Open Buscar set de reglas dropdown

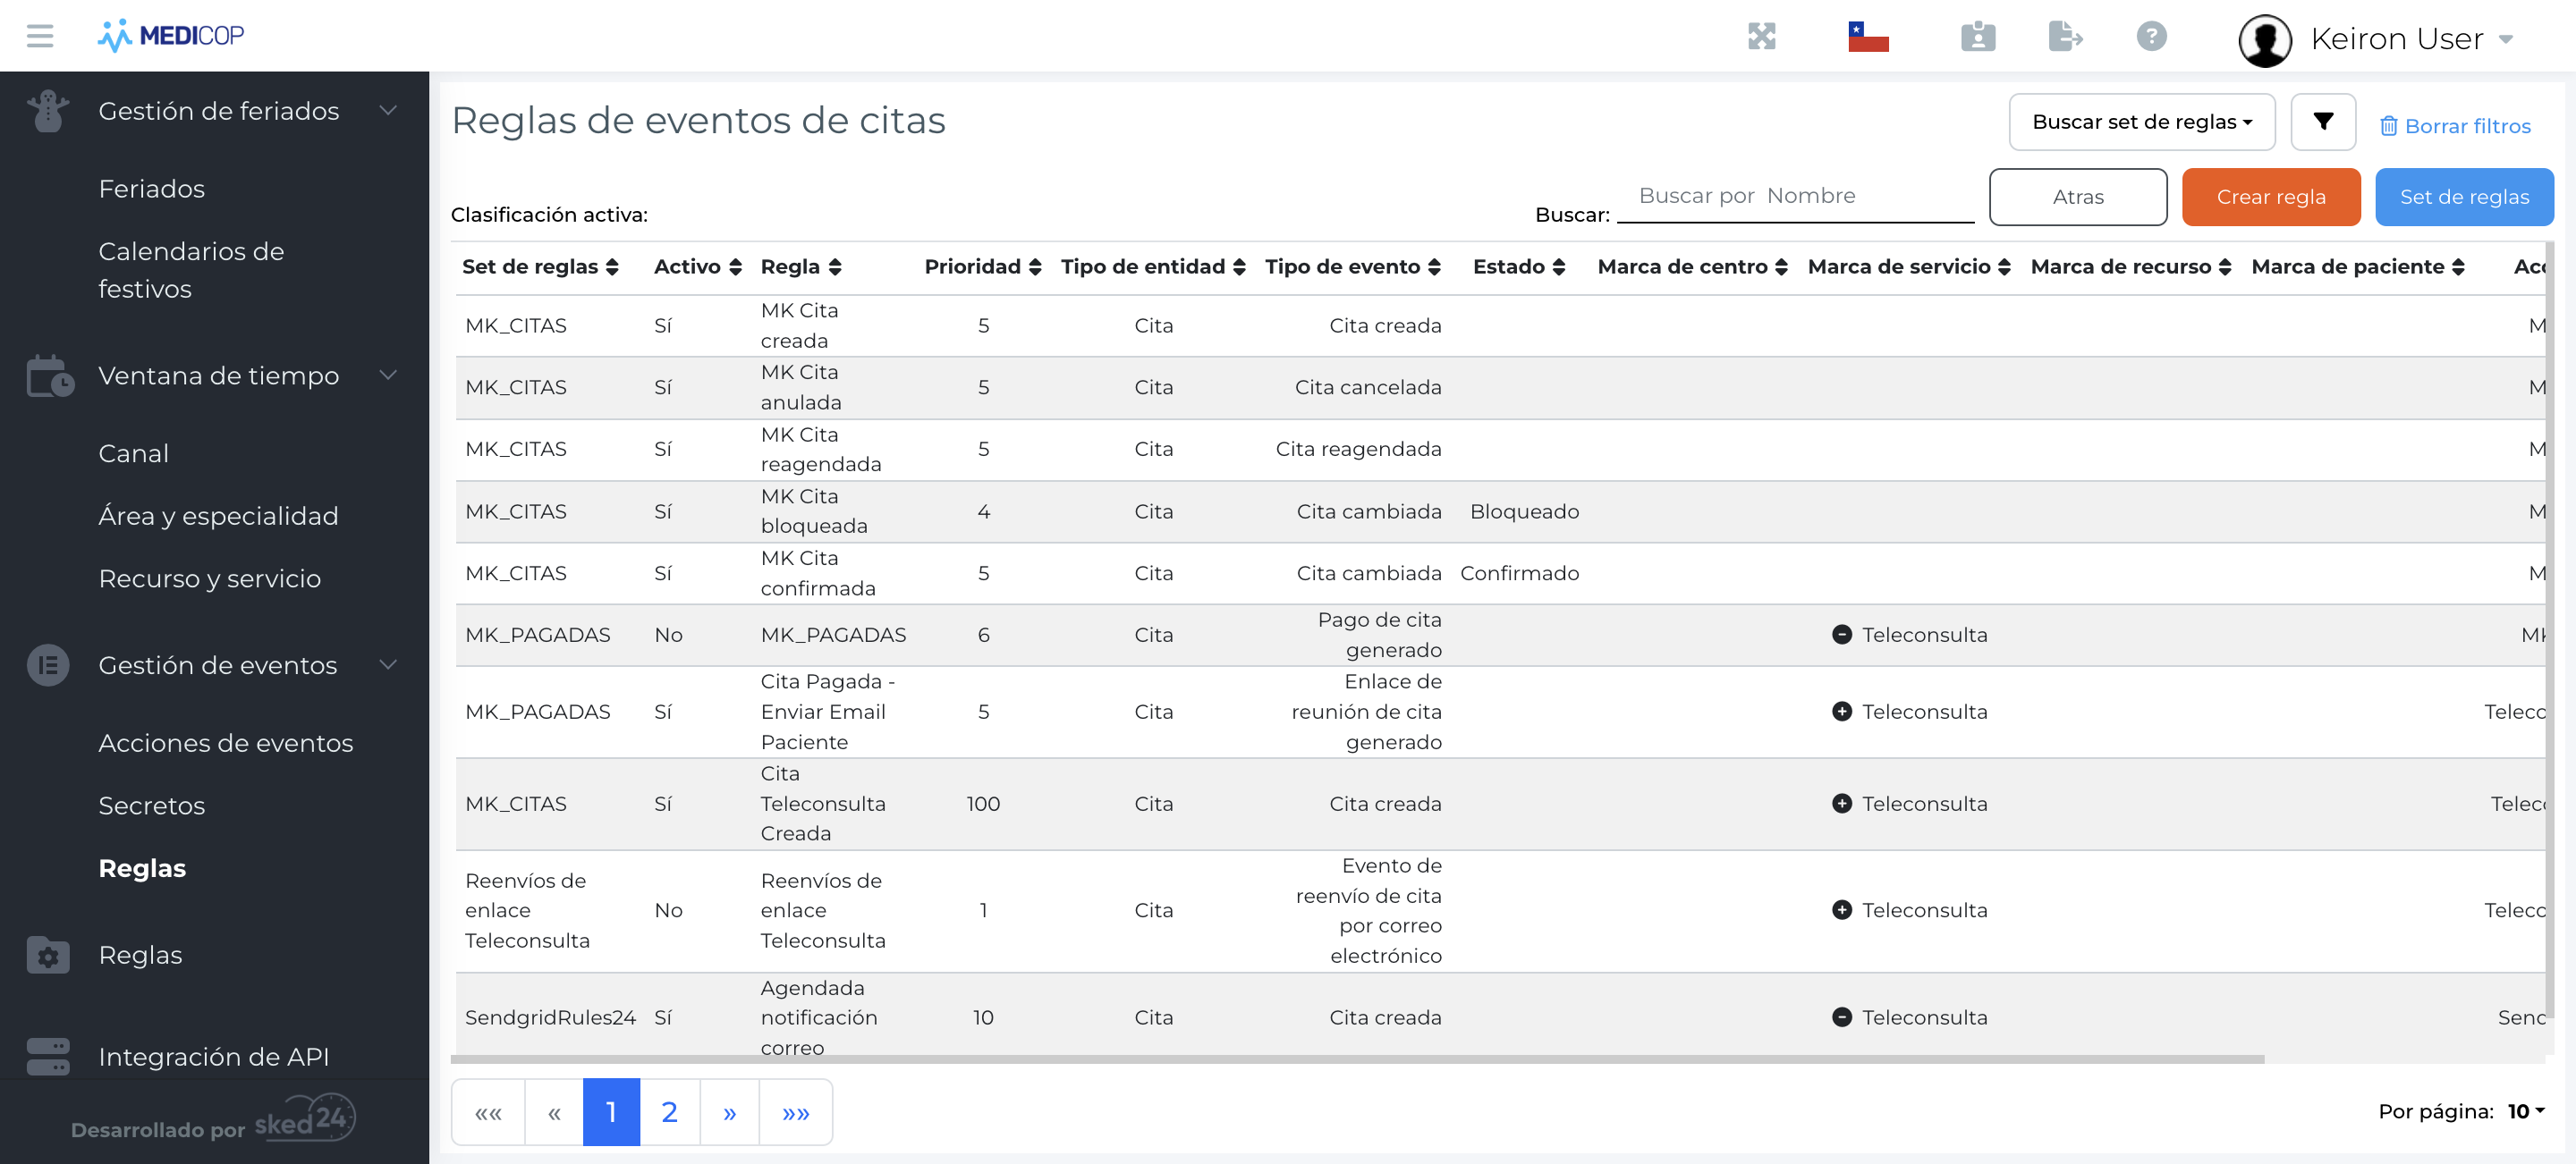pyautogui.click(x=2141, y=122)
